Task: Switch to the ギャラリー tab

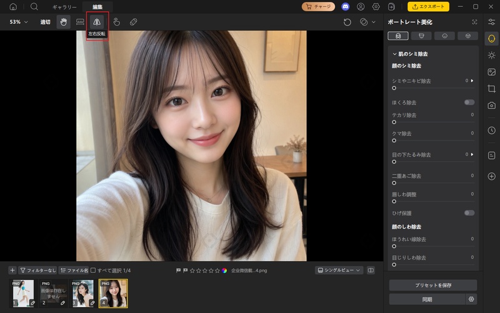Action: coord(64,7)
